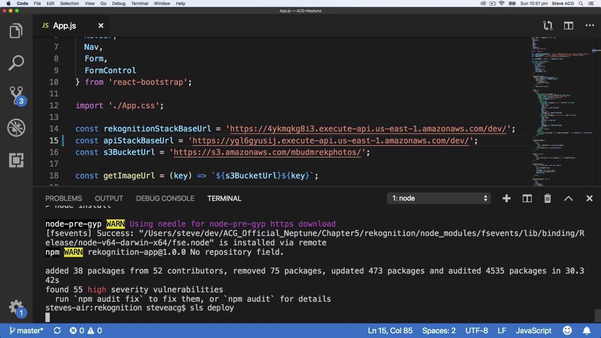Open the 'Steve ACG' user menu
Viewport: 601px width, 338px height.
[x=562, y=3]
